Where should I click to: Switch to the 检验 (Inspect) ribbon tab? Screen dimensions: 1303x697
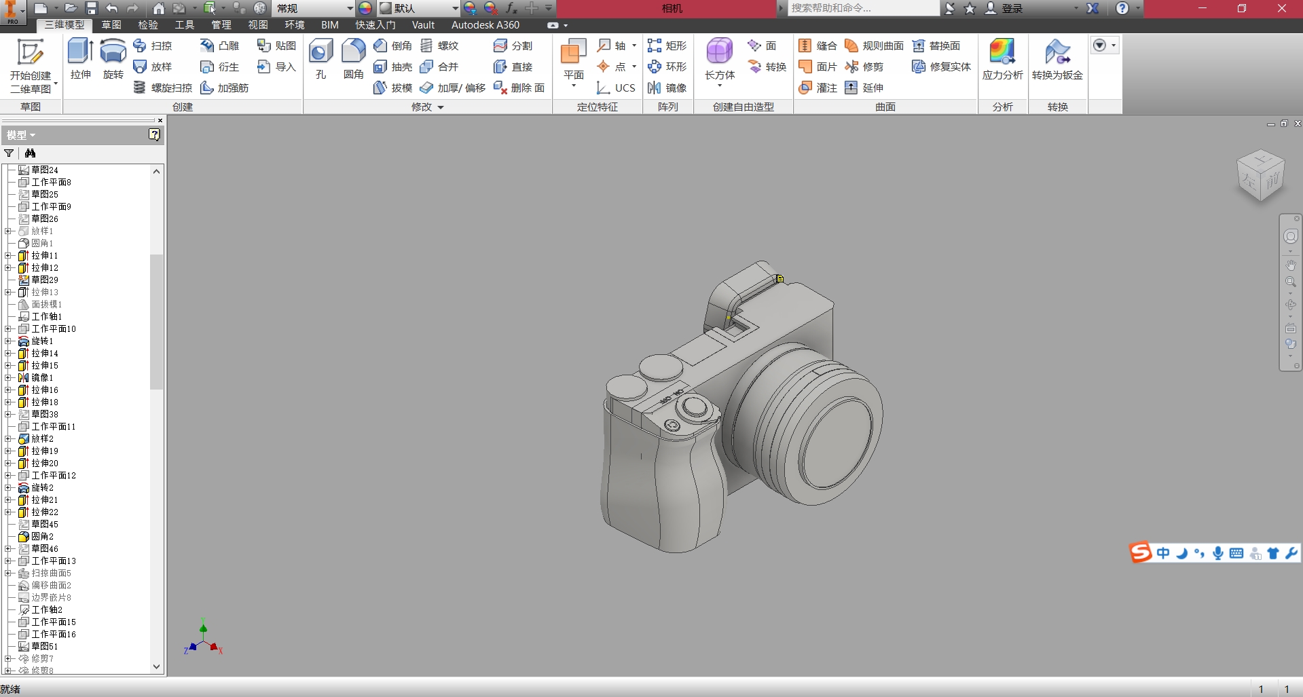148,25
